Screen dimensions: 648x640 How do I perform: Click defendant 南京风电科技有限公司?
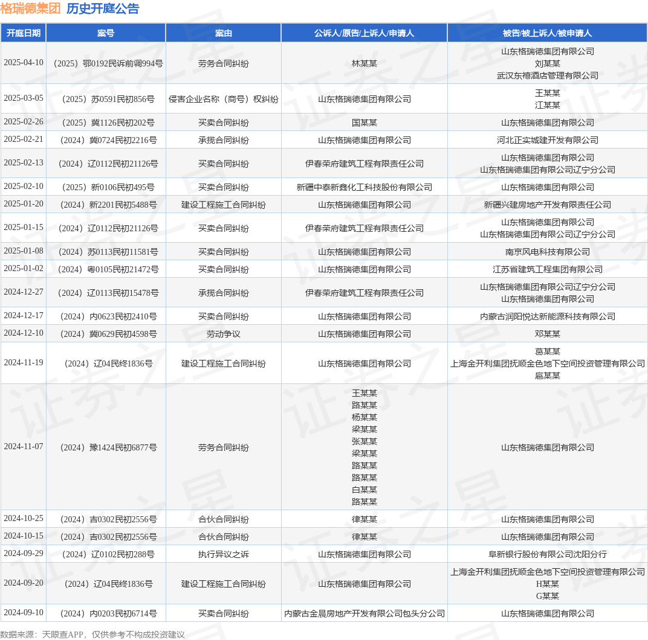[x=547, y=252]
